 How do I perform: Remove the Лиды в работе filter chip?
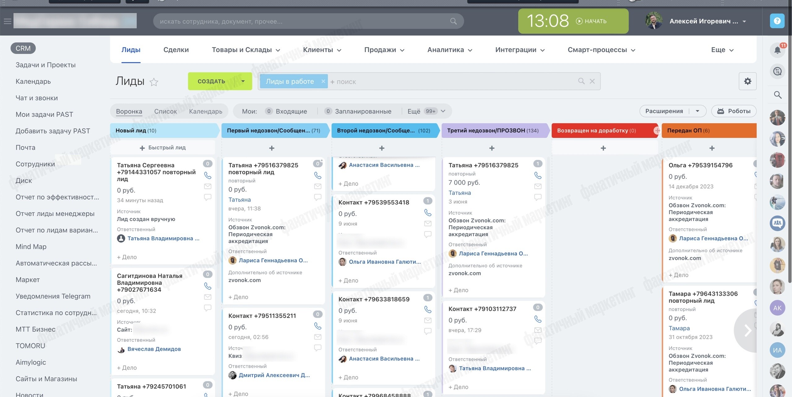[x=323, y=81]
